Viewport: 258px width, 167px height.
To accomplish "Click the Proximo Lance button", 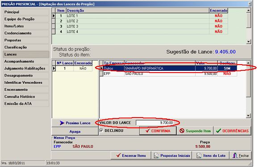I will point(75,123).
